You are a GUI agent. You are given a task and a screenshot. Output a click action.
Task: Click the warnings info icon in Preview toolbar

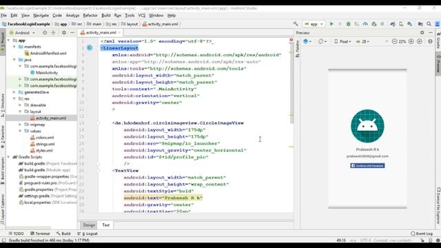pyautogui.click(x=430, y=41)
